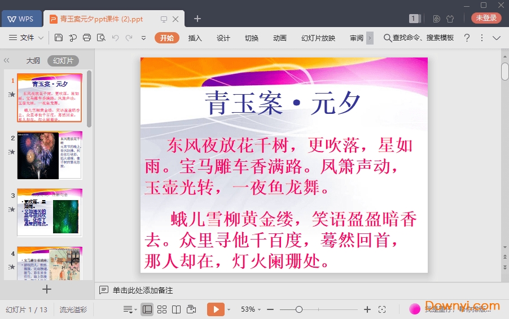This screenshot has height=319, width=509.
Task: Zoom in with plus button
Action: 367,309
